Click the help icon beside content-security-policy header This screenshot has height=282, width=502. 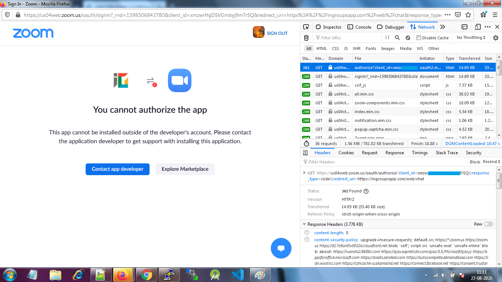click(x=307, y=240)
